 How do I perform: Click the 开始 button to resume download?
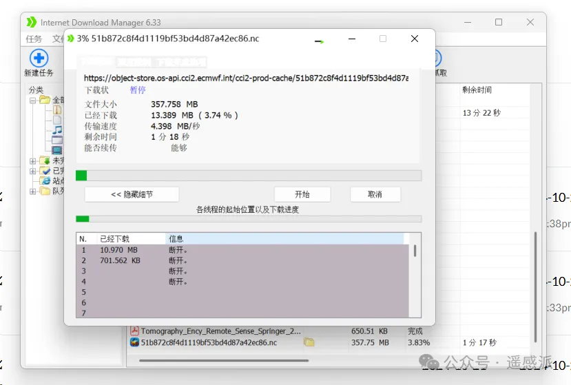coord(302,194)
